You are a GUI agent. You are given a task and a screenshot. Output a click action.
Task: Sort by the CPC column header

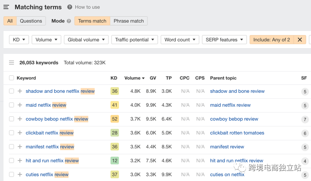pyautogui.click(x=184, y=78)
